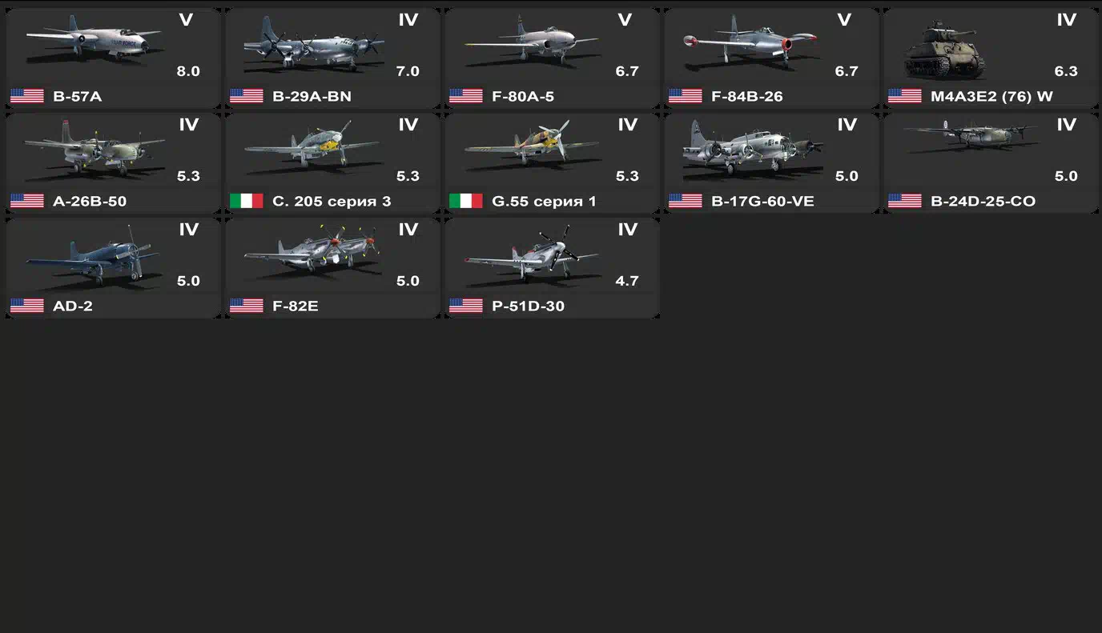1102x633 pixels.
Task: Click the Italian flag beside C. 205 серия 3
Action: pyautogui.click(x=247, y=201)
